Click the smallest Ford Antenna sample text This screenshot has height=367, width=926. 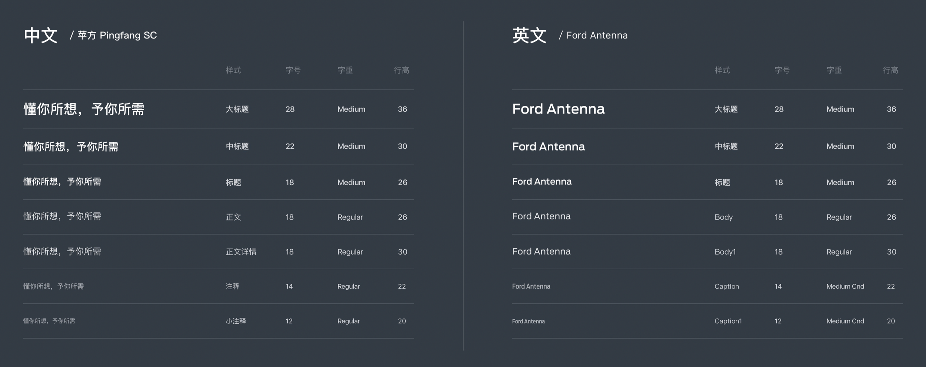point(528,321)
